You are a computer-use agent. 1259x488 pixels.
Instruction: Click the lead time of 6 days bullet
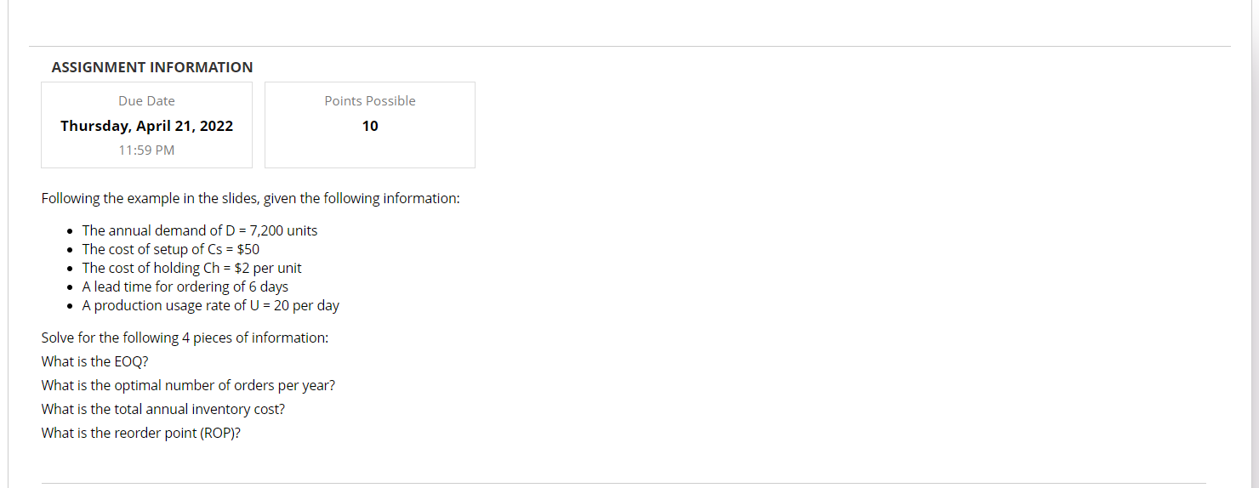click(185, 287)
